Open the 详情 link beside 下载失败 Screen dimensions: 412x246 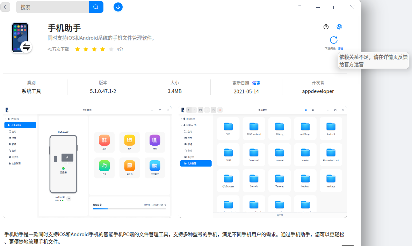pos(340,48)
